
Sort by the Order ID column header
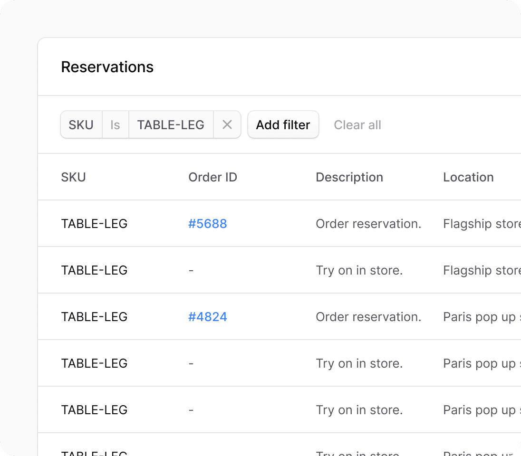point(212,177)
